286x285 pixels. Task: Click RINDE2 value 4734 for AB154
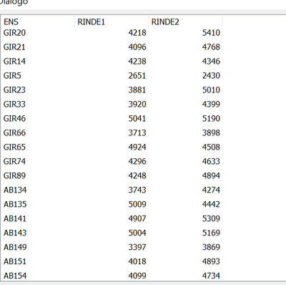pos(211,276)
